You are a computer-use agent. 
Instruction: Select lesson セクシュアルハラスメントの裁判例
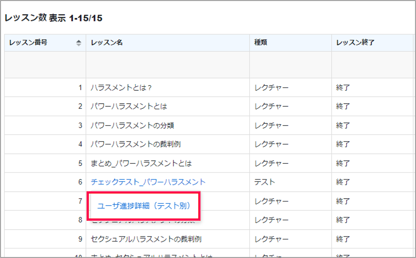tap(146, 239)
